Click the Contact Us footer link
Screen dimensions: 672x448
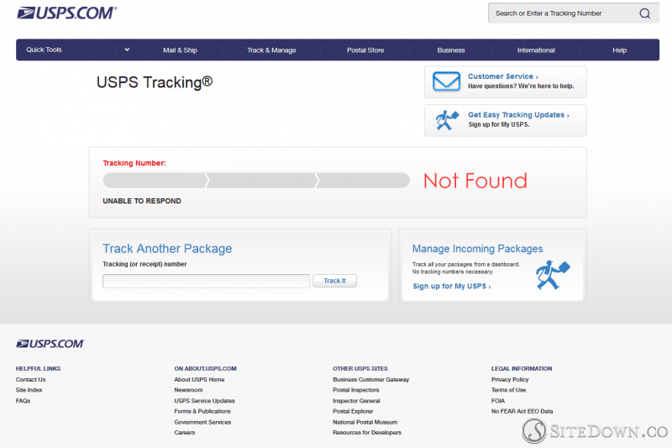(30, 380)
